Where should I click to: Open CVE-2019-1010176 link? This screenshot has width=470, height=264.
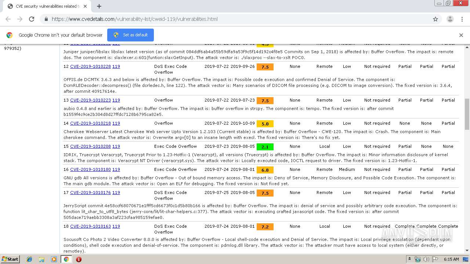click(90, 192)
